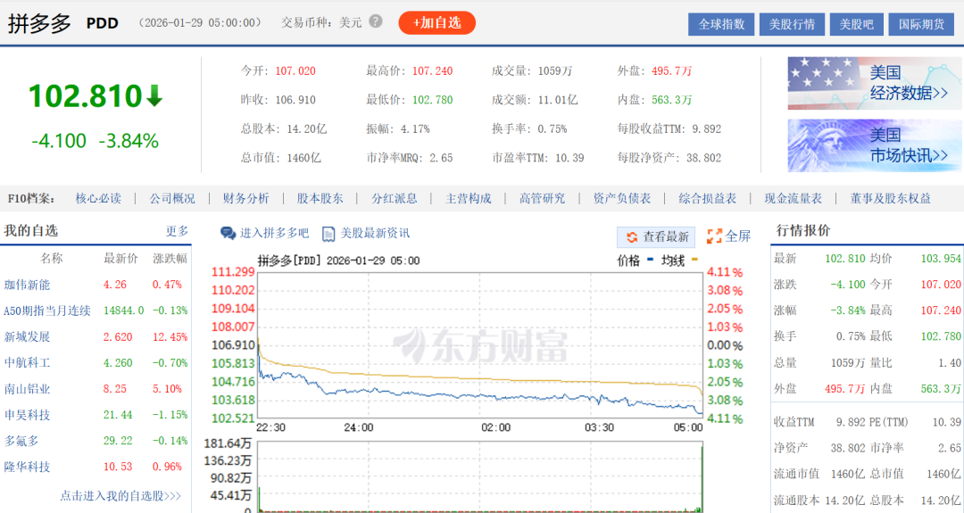Click the 行情报价 panel heading
Viewport: 964px width, 513px height.
[x=803, y=230]
